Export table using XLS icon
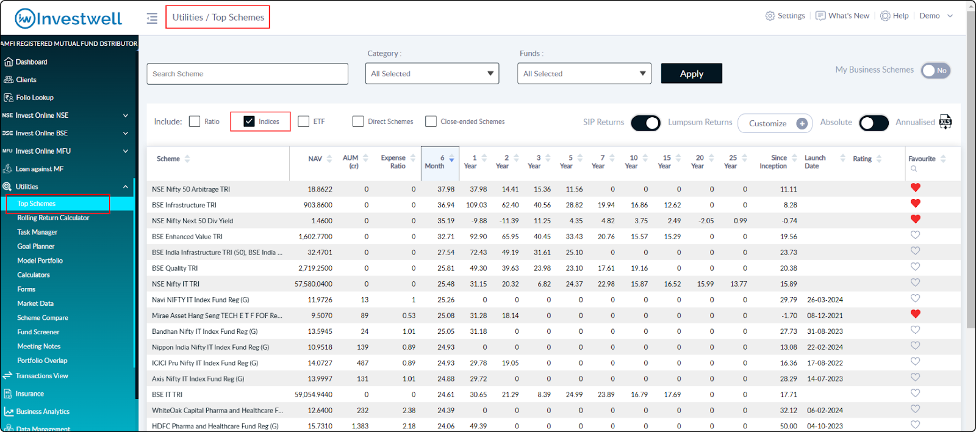The height and width of the screenshot is (432, 976). tap(945, 121)
